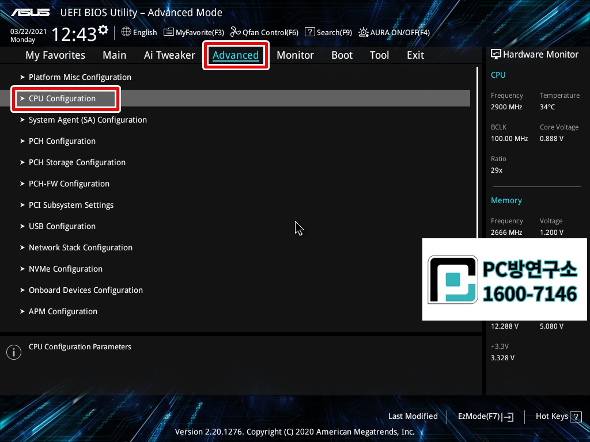This screenshot has height=442, width=590.
Task: Expand PCH Storage Configuration arrow
Action: pos(22,162)
